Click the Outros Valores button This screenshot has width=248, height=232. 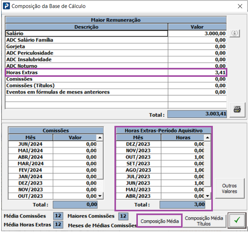pyautogui.click(x=229, y=188)
